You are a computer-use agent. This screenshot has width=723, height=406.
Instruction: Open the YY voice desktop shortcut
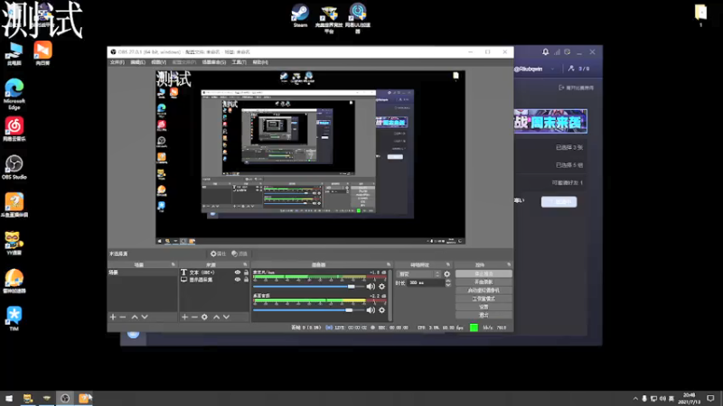pyautogui.click(x=14, y=243)
